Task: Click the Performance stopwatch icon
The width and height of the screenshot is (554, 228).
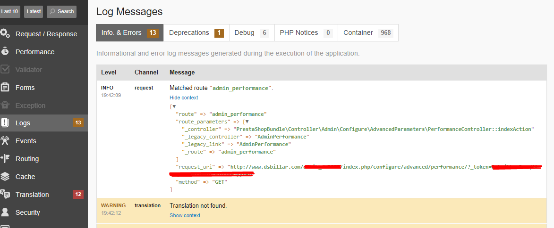Action: (x=5, y=51)
